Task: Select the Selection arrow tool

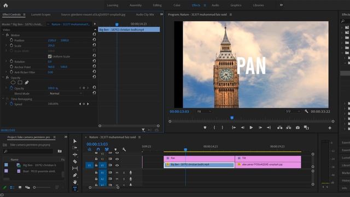Action: coord(75,141)
